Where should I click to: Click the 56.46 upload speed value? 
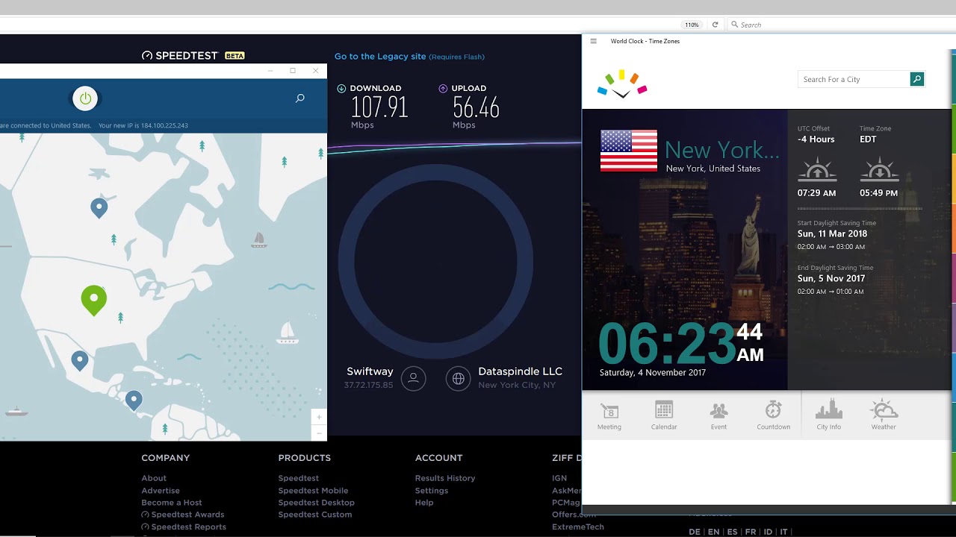476,107
